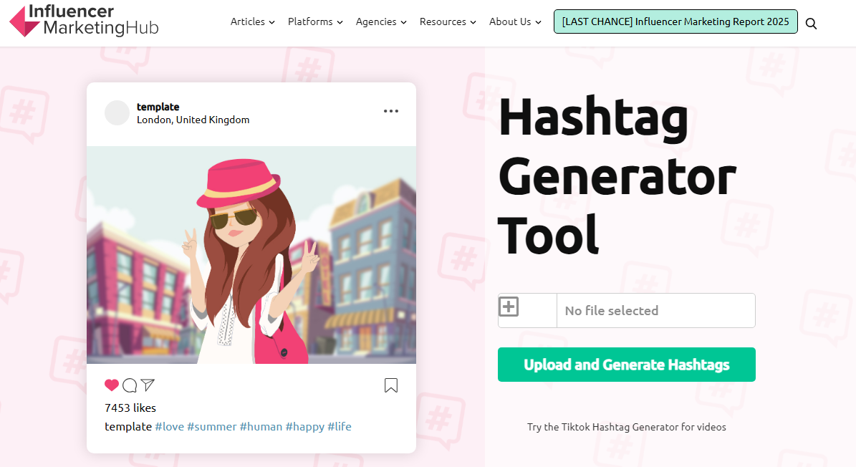This screenshot has width=856, height=467.
Task: Click the 7453 likes count
Action: (130, 408)
